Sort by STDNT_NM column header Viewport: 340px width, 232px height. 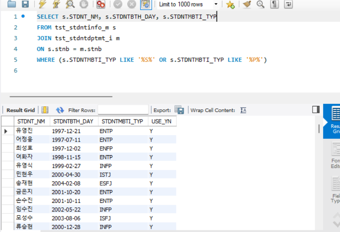click(32, 121)
